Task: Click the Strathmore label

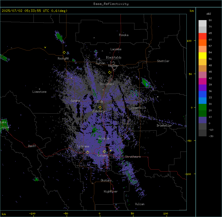Action: pyautogui.click(x=133, y=157)
